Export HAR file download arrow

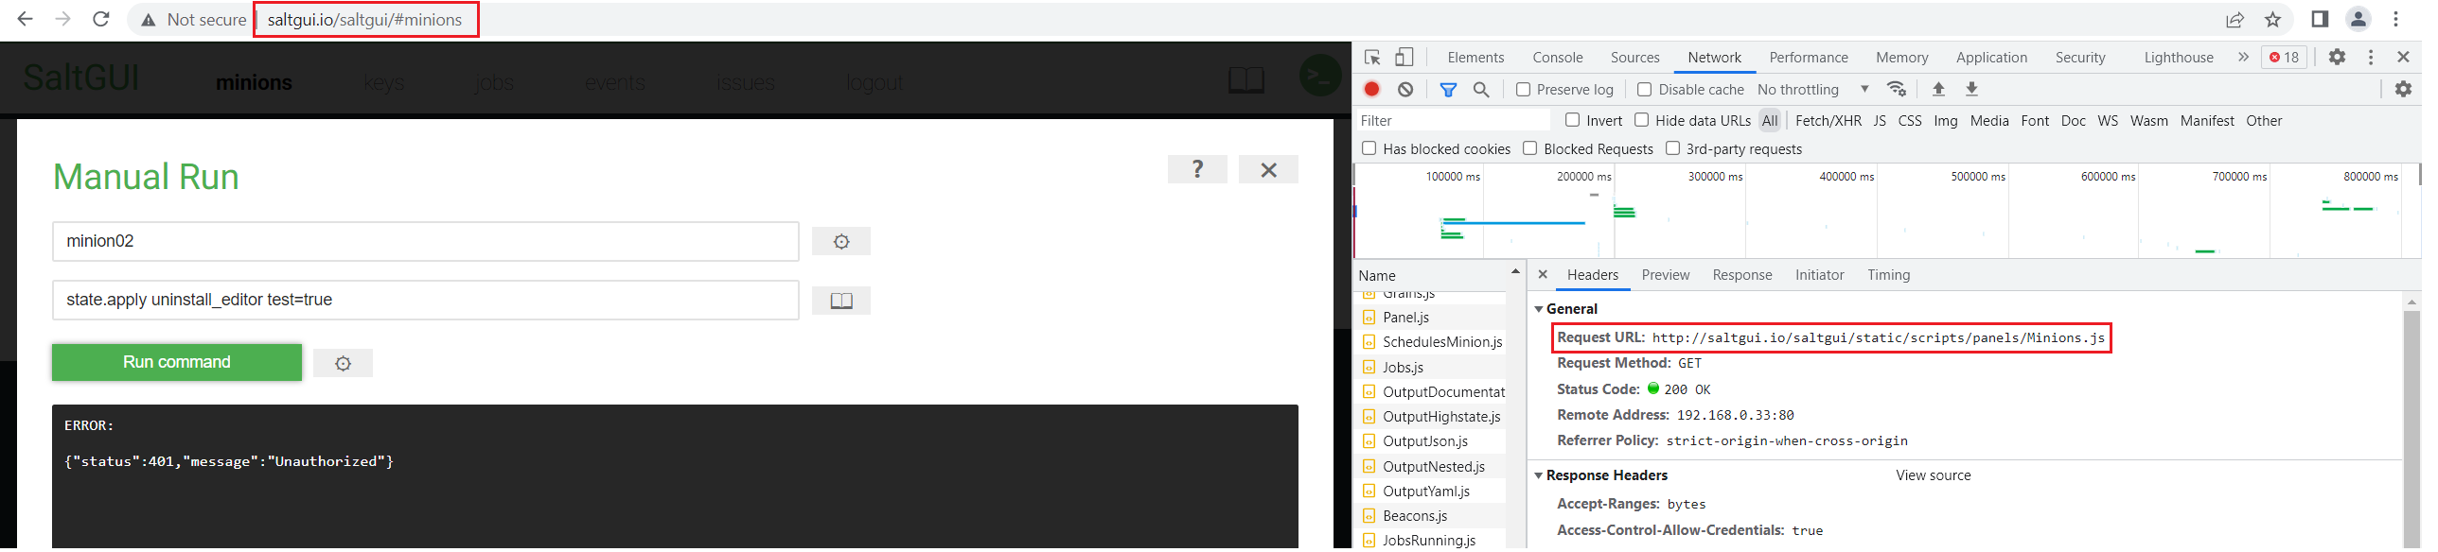coord(1971,89)
